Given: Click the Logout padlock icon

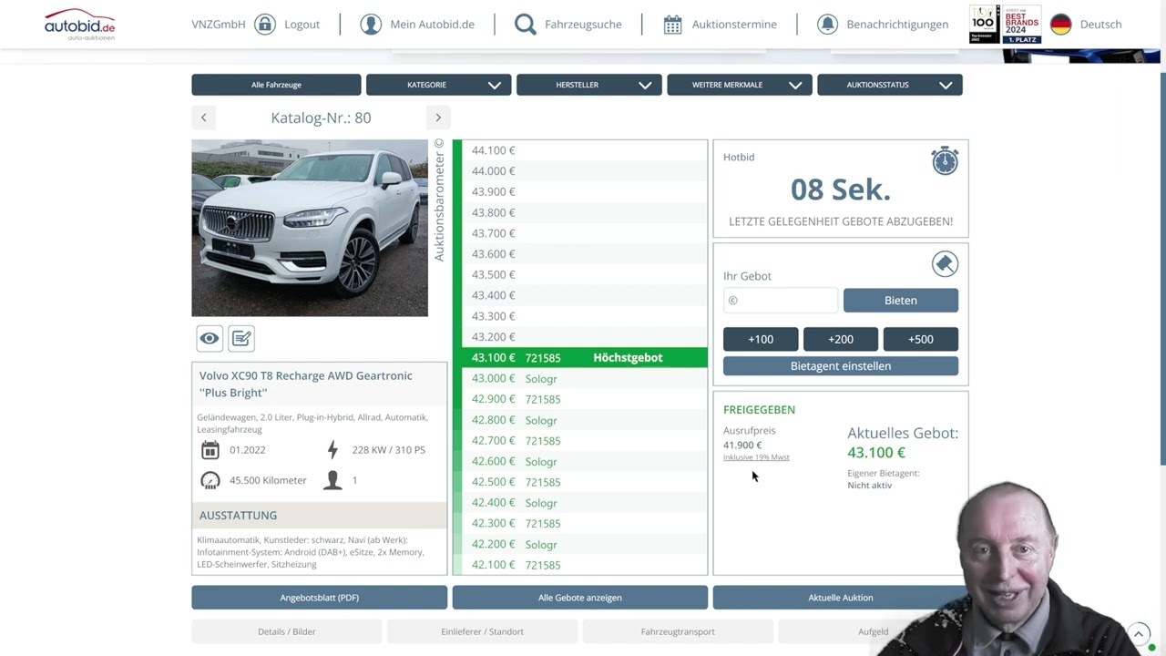Looking at the screenshot, I should click(265, 24).
